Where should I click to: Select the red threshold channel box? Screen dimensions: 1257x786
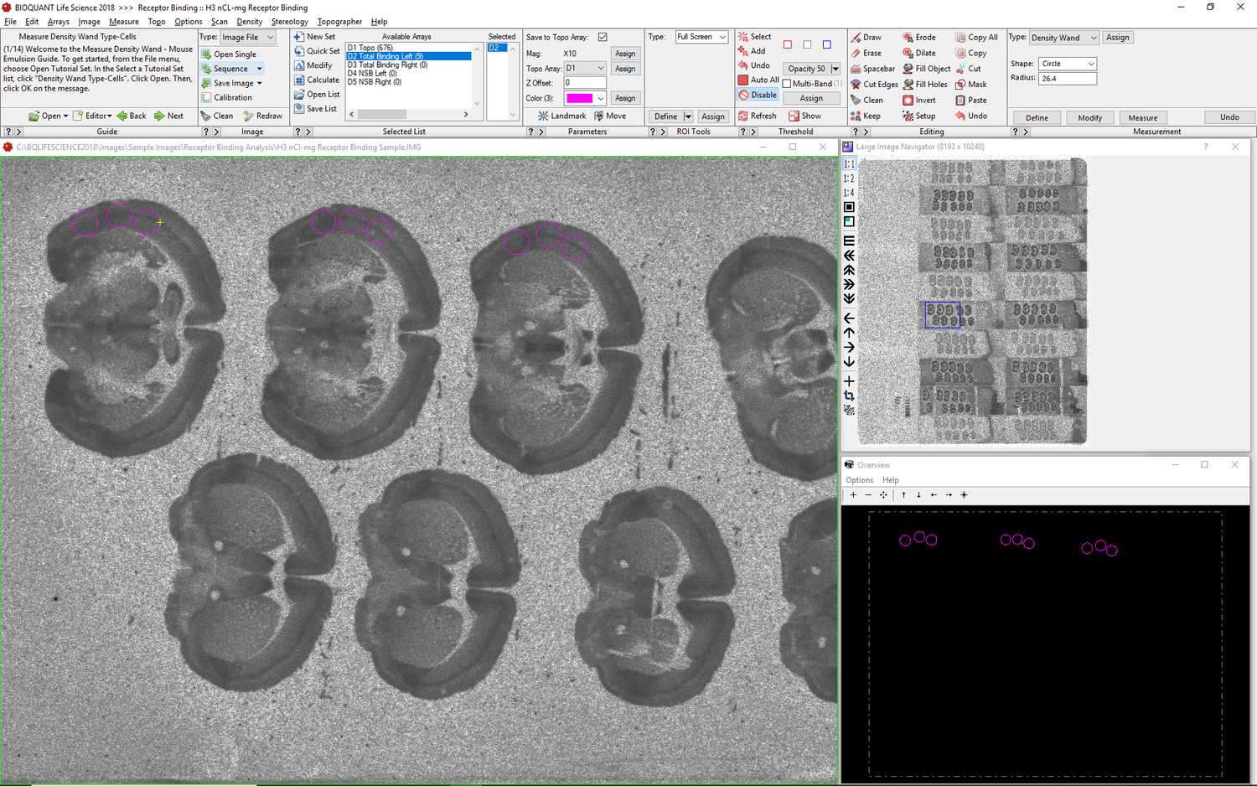point(788,44)
